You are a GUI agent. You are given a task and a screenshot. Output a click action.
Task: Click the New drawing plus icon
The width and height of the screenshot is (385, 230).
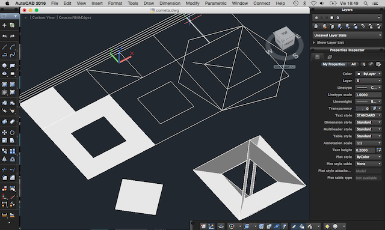(x=4, y=25)
